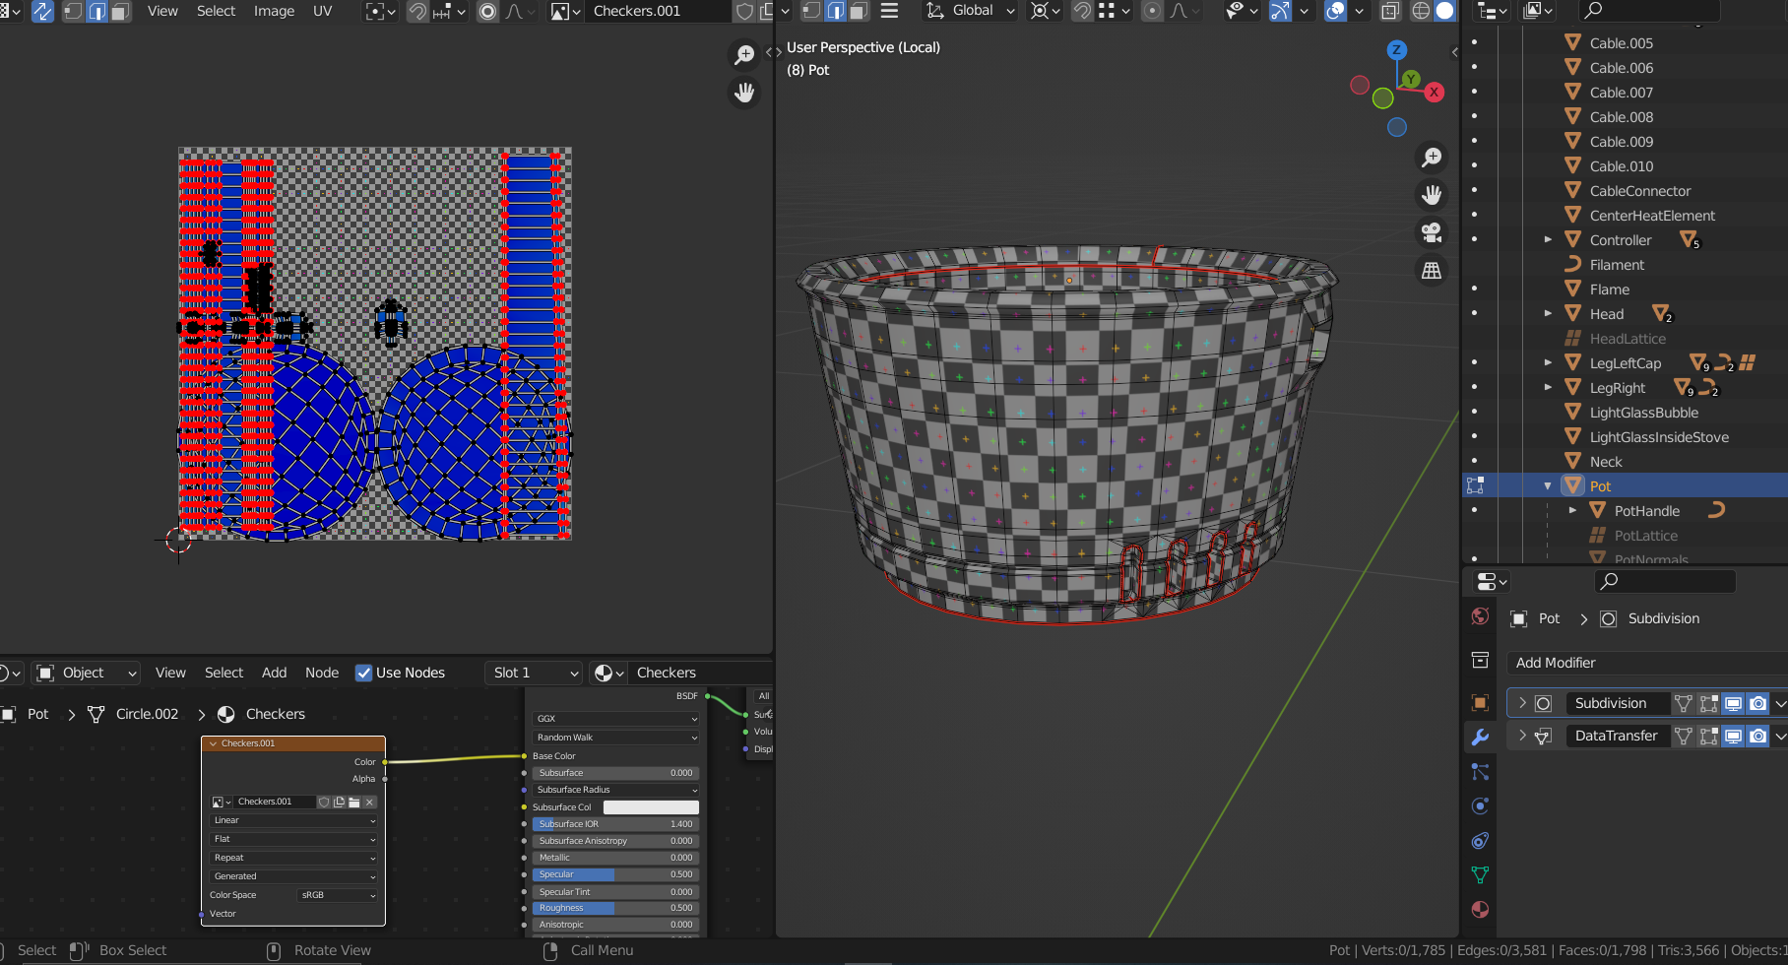Open the Modifier properties wrench tab

[1480, 737]
